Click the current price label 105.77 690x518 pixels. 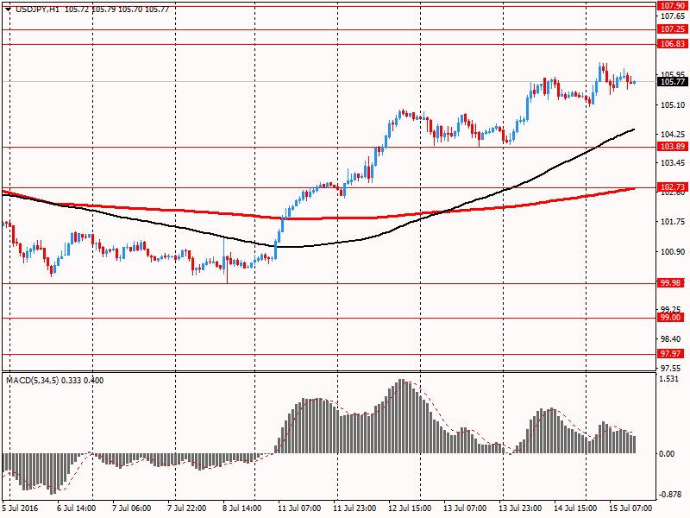[672, 81]
